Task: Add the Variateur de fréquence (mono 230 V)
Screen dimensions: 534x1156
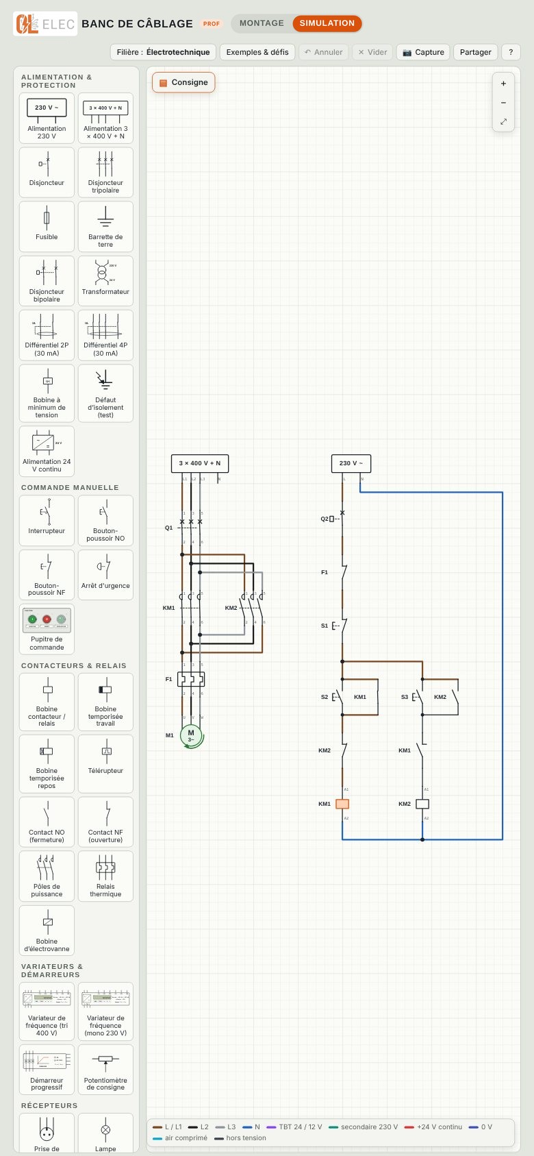Action: (105, 1011)
